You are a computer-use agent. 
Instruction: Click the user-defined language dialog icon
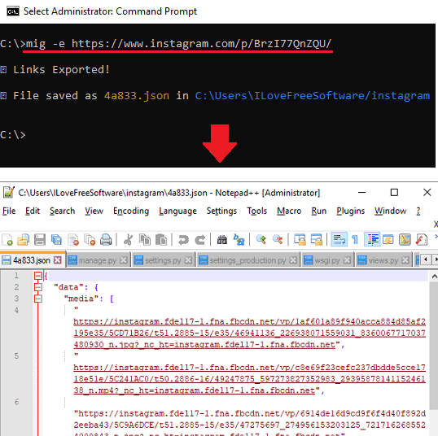pyautogui.click(x=388, y=240)
